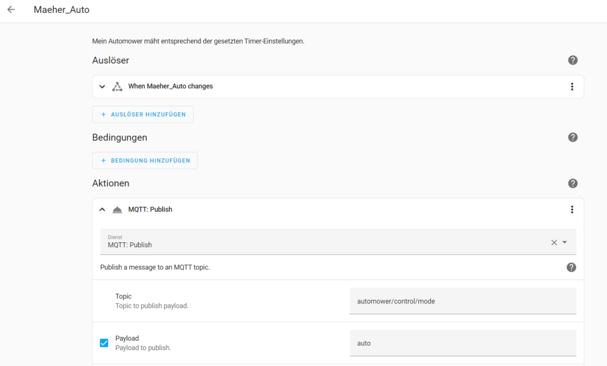The width and height of the screenshot is (607, 366).
Task: Click the MQTT Publish service bell icon
Action: 117,210
